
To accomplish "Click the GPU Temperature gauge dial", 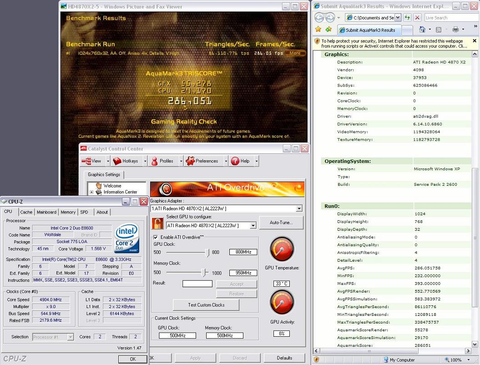I will pyautogui.click(x=282, y=249).
